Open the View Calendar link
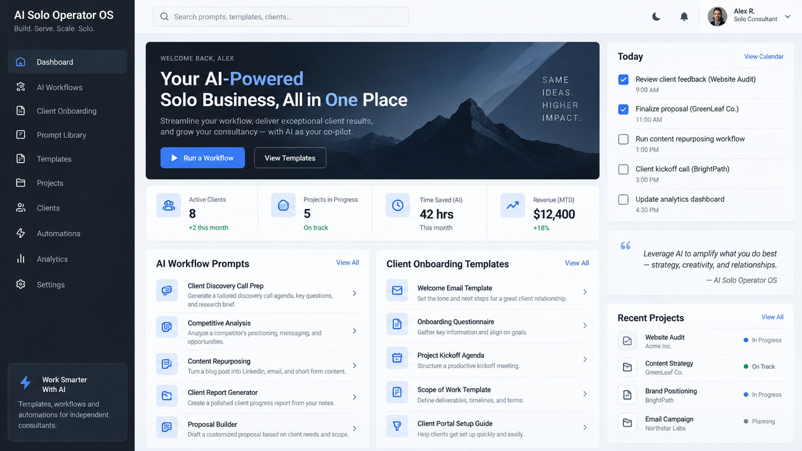802x451 pixels. (764, 57)
